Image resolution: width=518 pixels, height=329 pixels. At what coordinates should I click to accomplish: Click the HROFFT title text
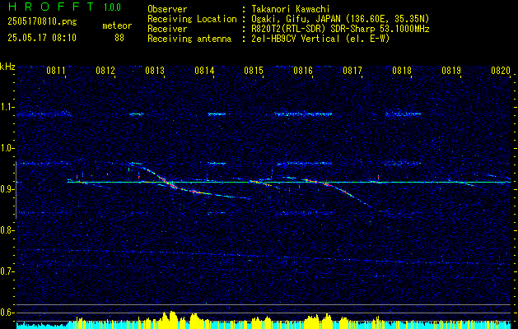pyautogui.click(x=50, y=7)
